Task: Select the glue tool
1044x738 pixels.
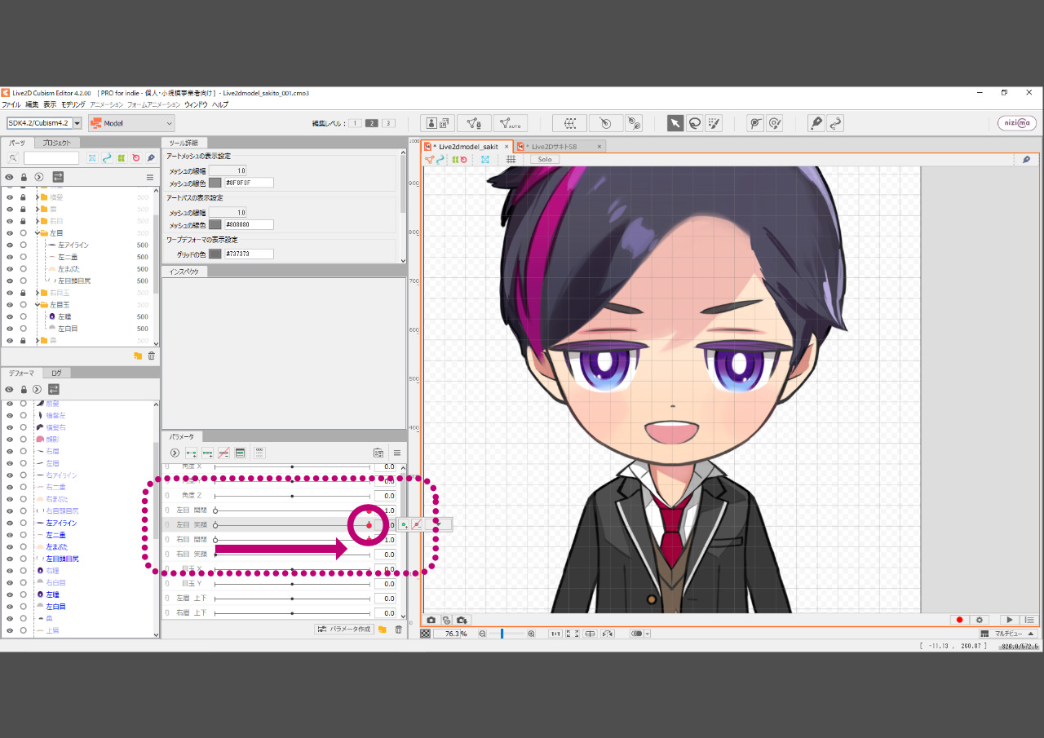Action: [x=756, y=123]
